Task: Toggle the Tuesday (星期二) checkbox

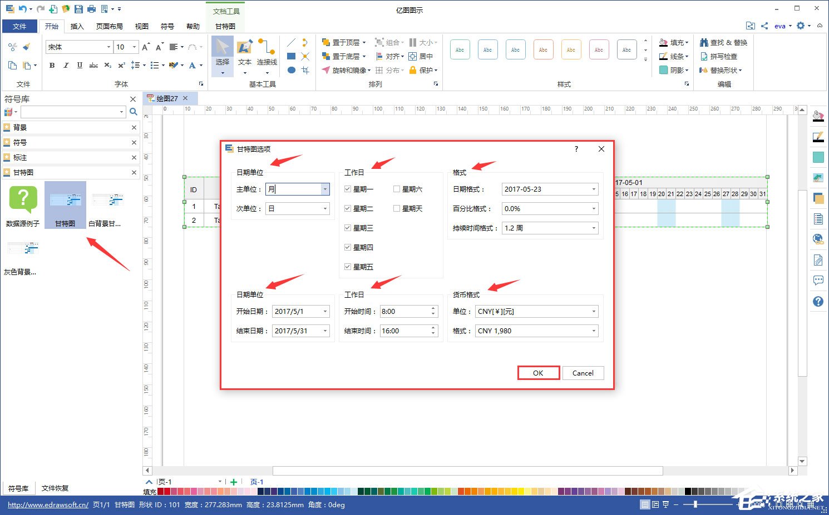Action: 347,208
